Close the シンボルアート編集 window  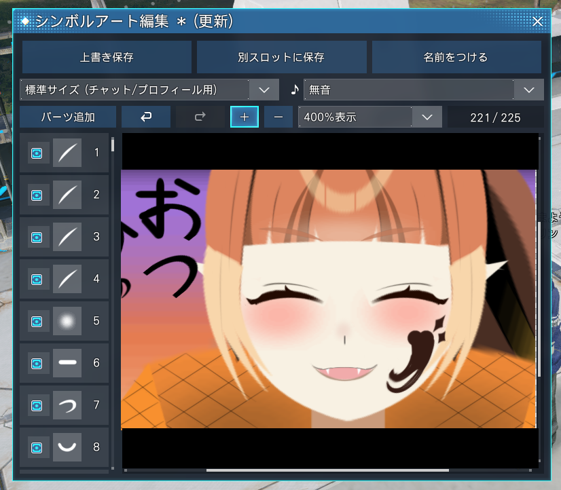537,22
